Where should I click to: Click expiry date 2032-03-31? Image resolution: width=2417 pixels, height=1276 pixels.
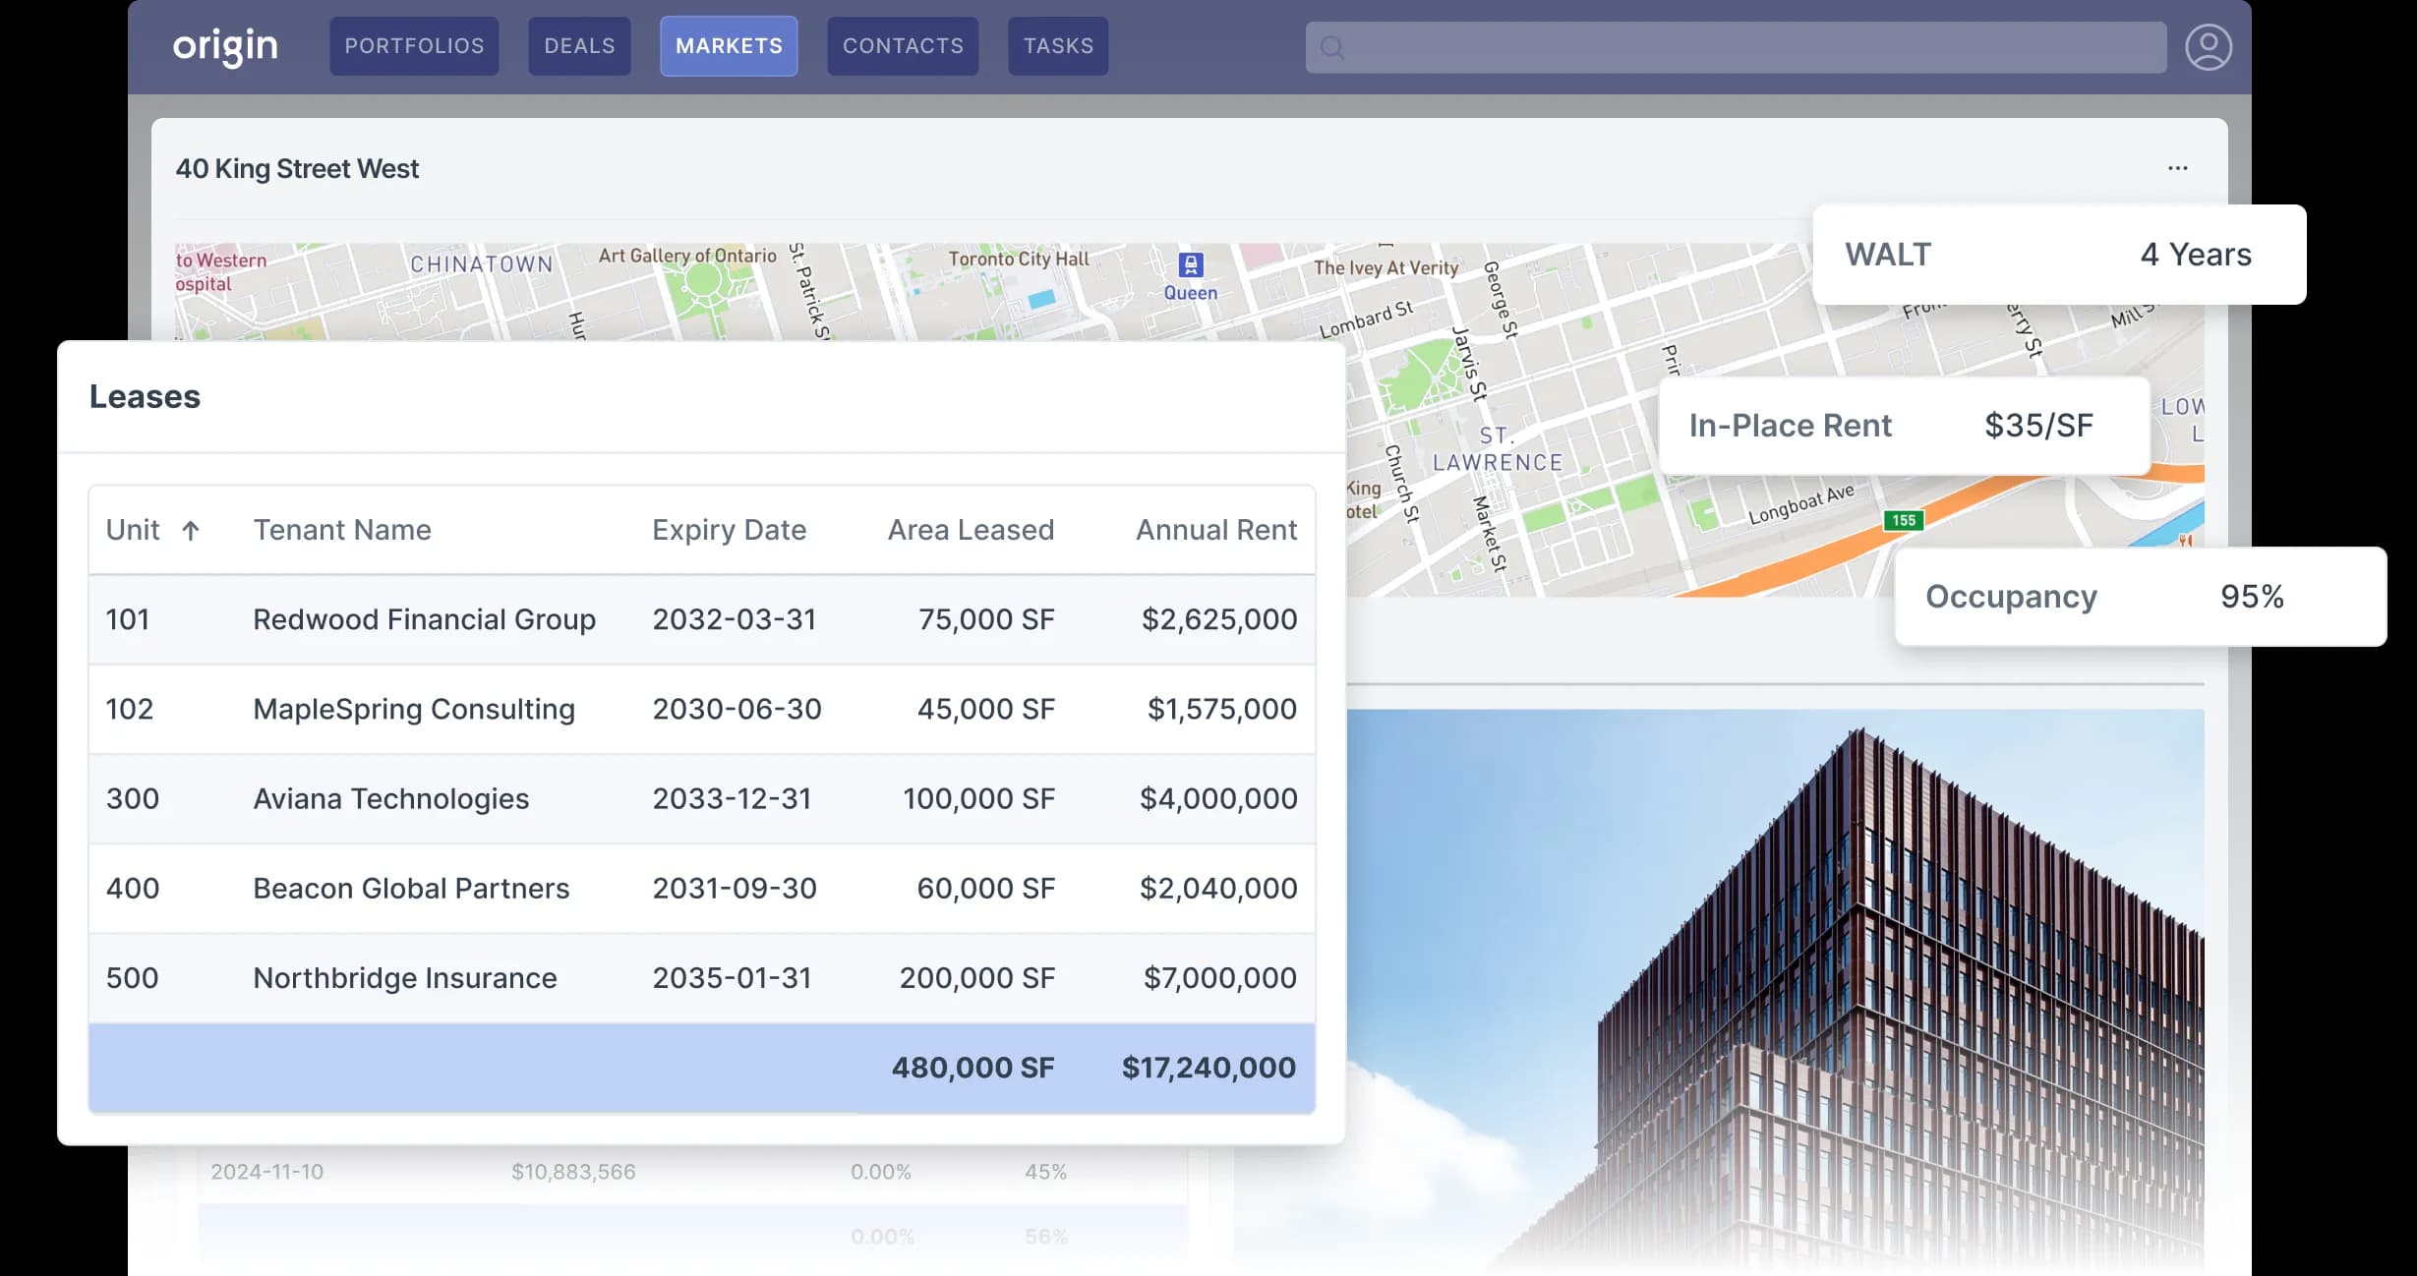coord(735,619)
